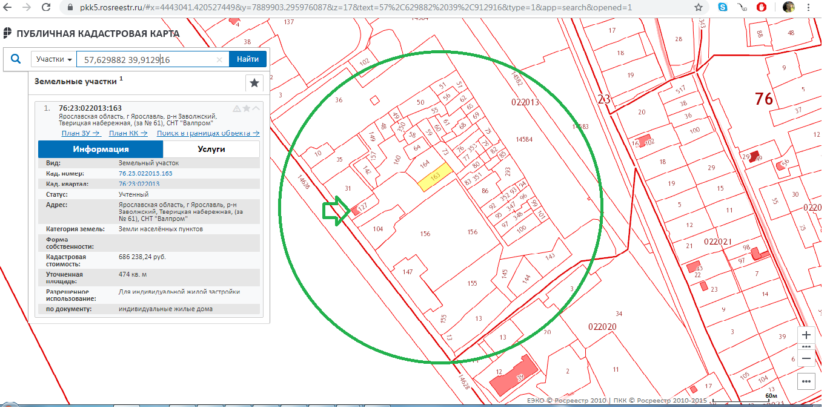This screenshot has height=408, width=830.
Task: Click the warning triangle on result card
Action: 237,108
